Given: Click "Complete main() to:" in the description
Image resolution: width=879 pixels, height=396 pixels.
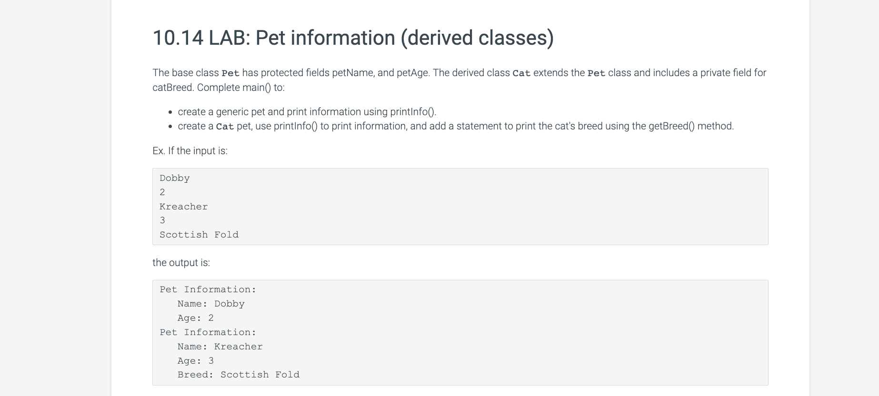Looking at the screenshot, I should [241, 88].
